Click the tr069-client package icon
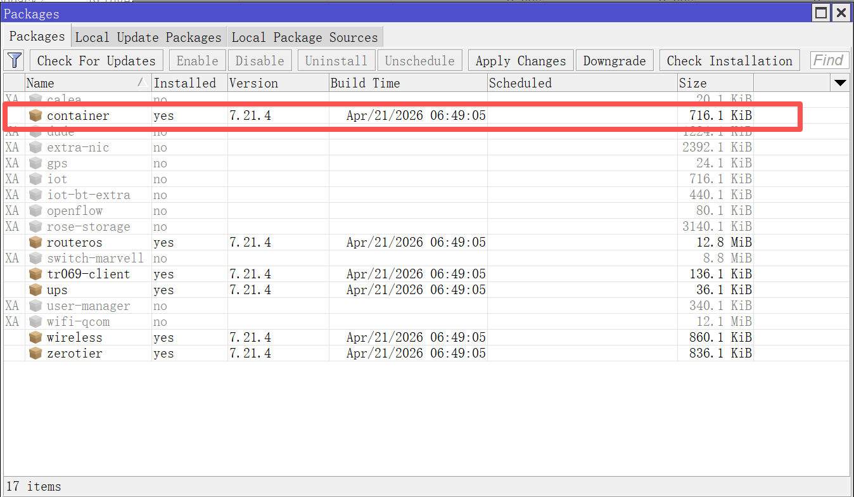This screenshot has width=854, height=497. (35, 274)
